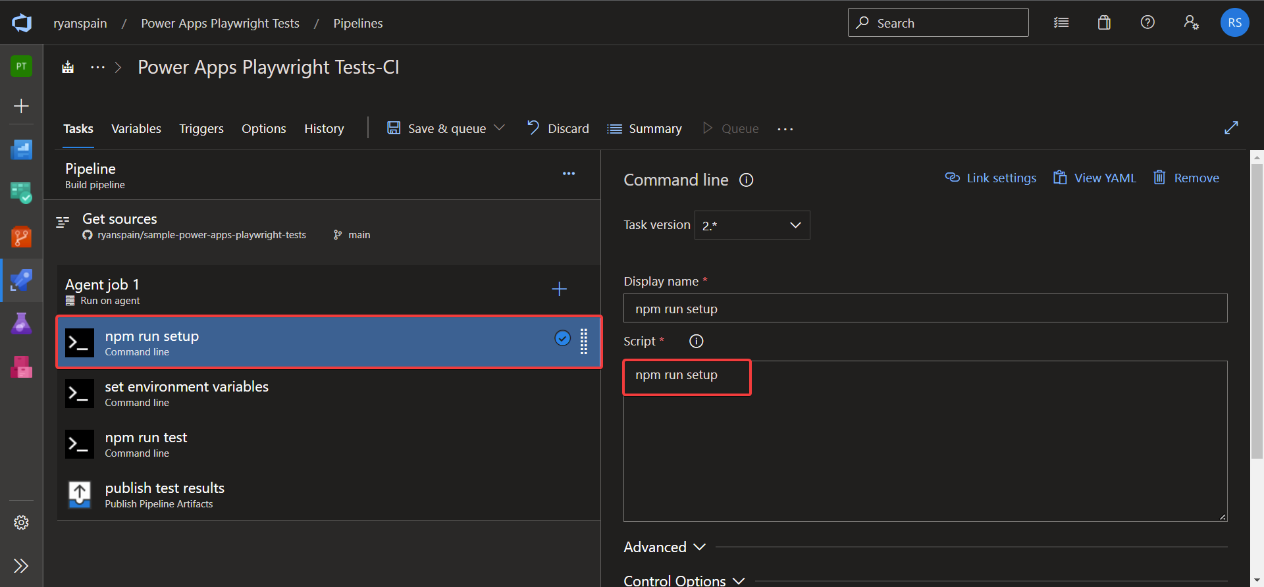Click the ryanspain/sample-power-apps-playwright-tests repo text
Image resolution: width=1264 pixels, height=587 pixels.
click(x=201, y=235)
